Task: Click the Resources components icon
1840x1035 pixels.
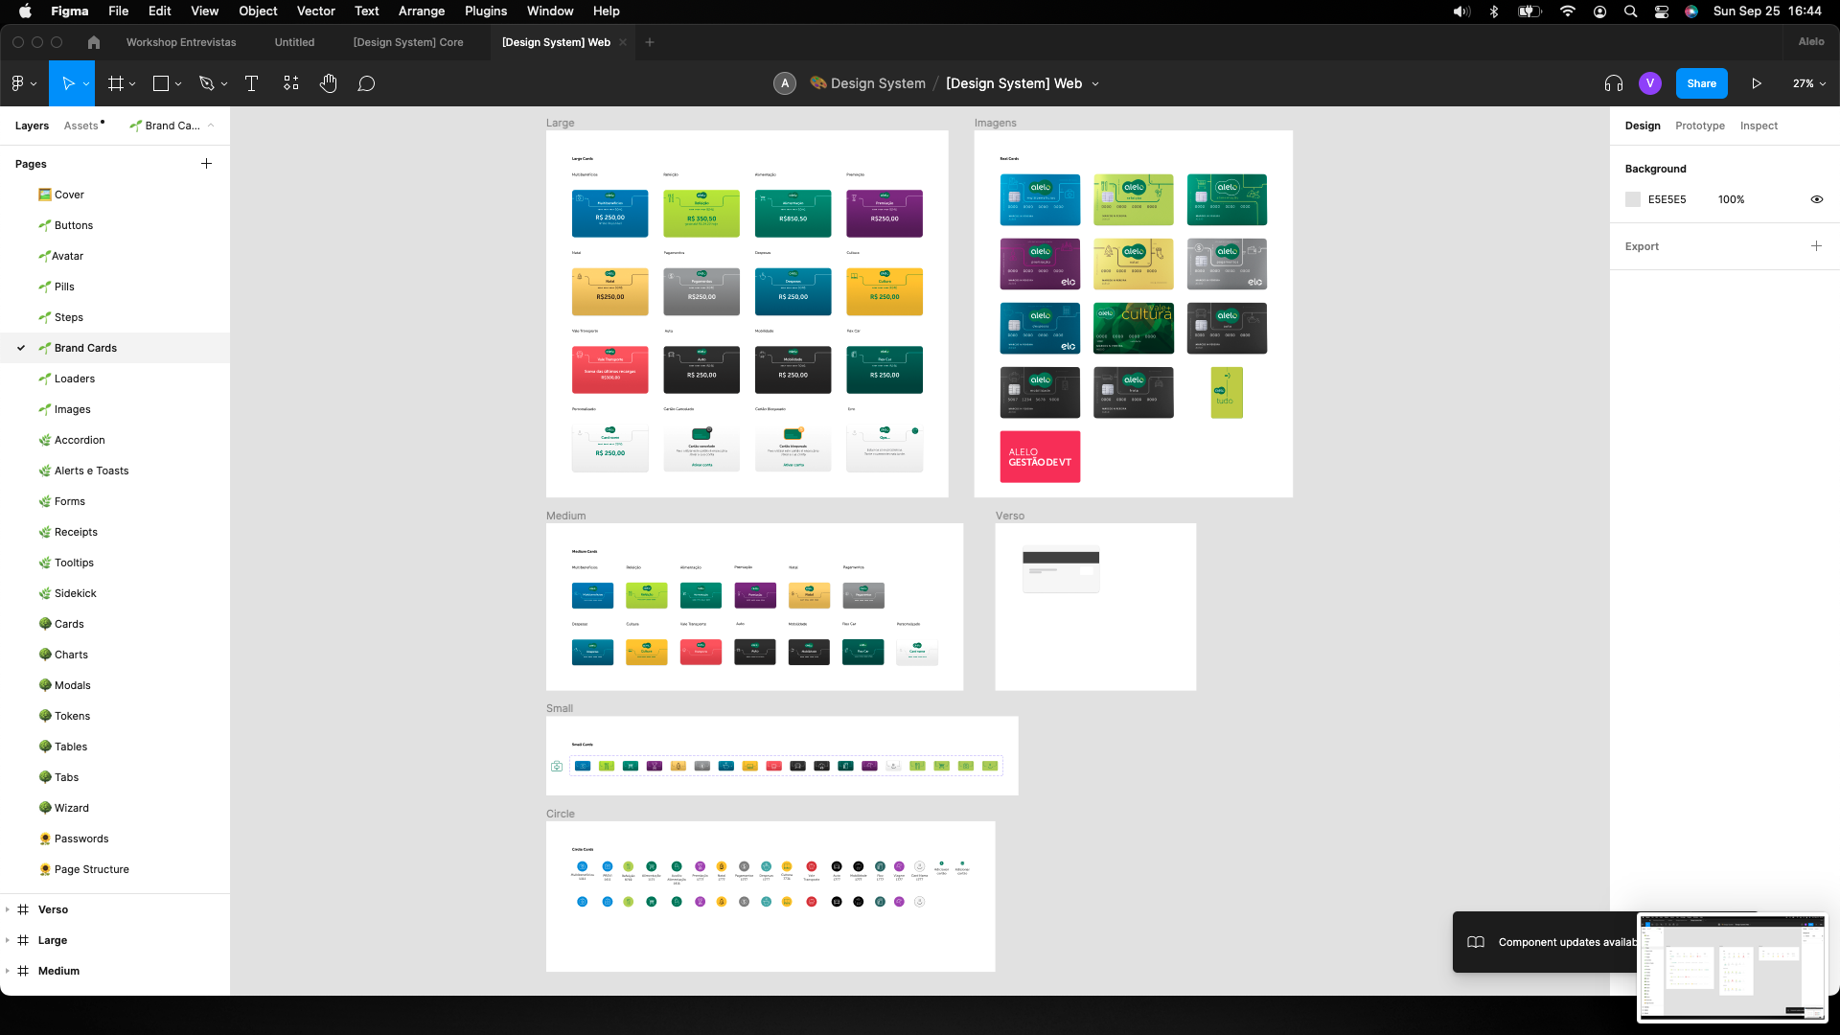Action: (291, 83)
